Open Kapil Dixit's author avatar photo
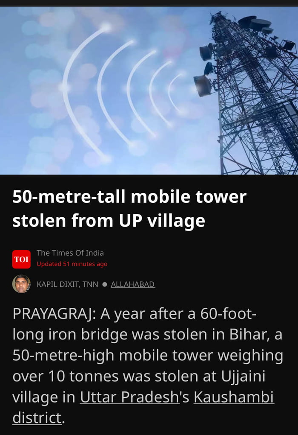The height and width of the screenshot is (435, 298). (21, 284)
